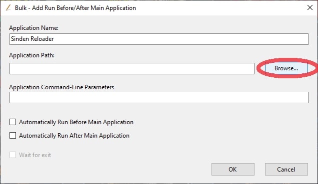Click the dialog title 'Bulk - Add Run Before/After'
Image resolution: width=318 pixels, height=184 pixels.
tap(75, 8)
